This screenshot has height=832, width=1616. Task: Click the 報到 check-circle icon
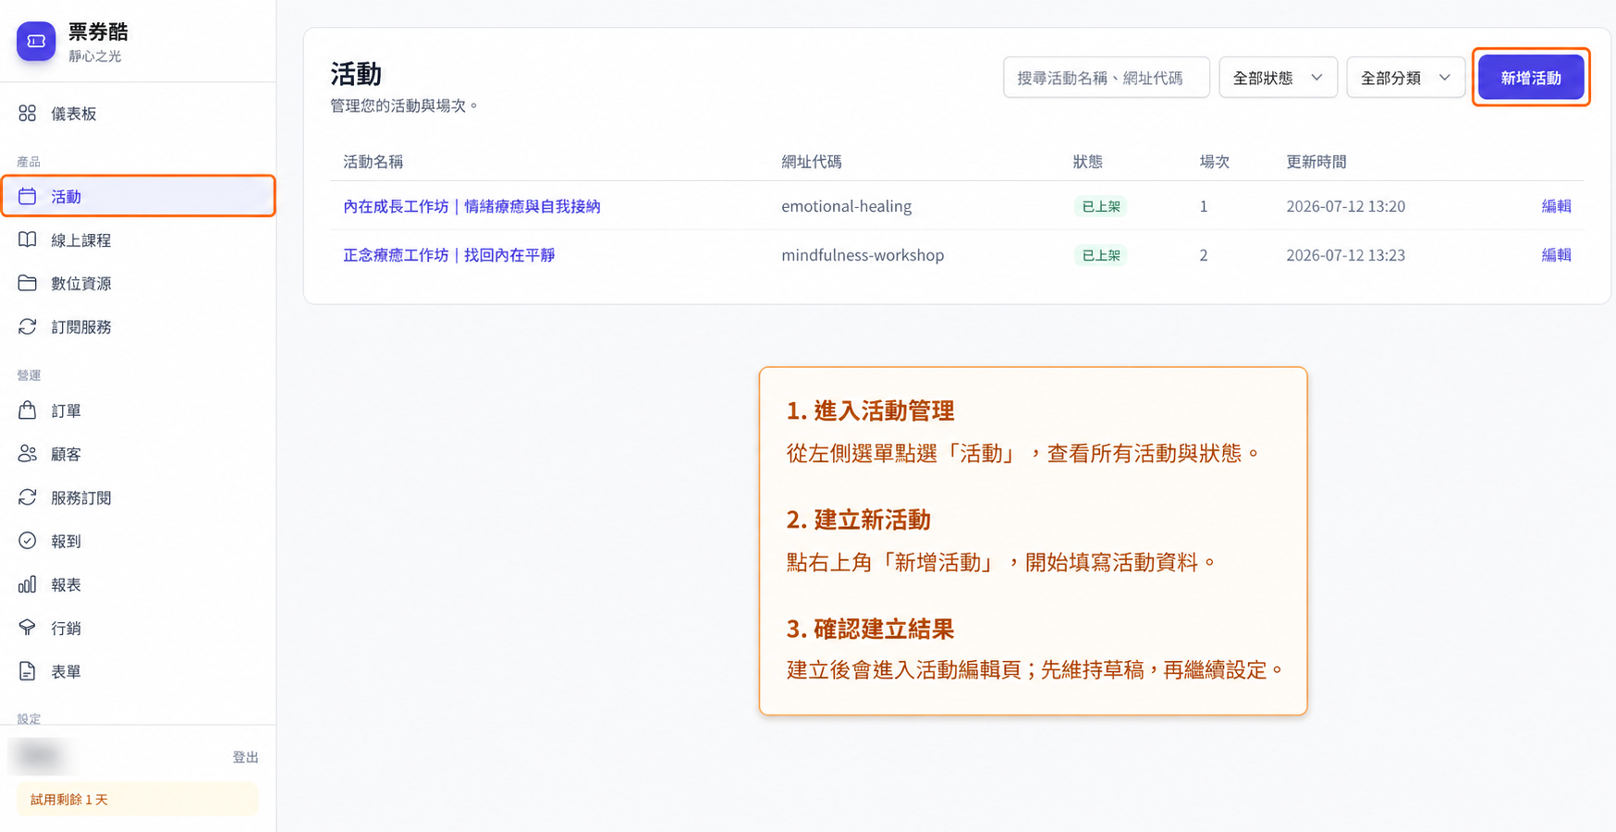(x=28, y=541)
